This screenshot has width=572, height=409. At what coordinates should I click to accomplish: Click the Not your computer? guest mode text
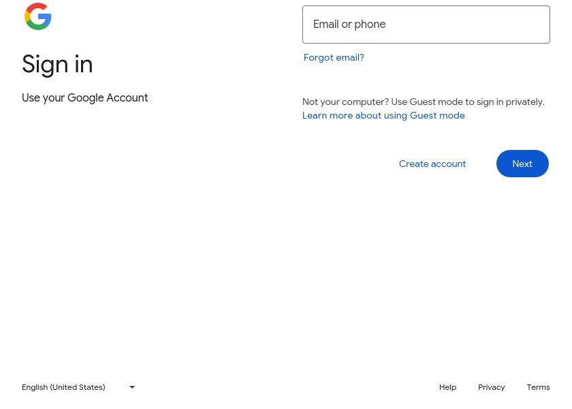(x=423, y=102)
